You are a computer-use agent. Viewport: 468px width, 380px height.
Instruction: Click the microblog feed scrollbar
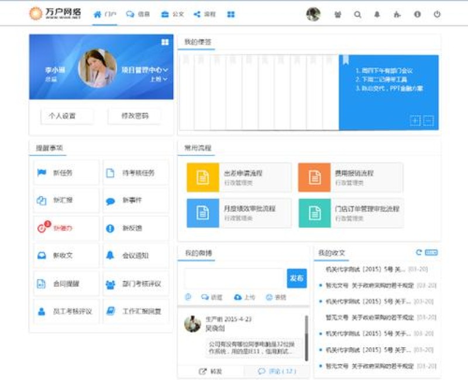(306, 338)
